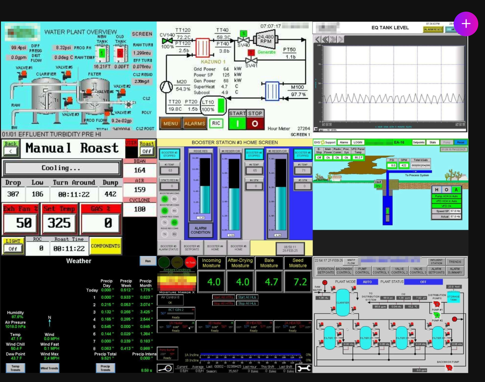This screenshot has width=485, height=382.
Task: Toggle the LIGHT Off switch
Action: (x=13, y=249)
